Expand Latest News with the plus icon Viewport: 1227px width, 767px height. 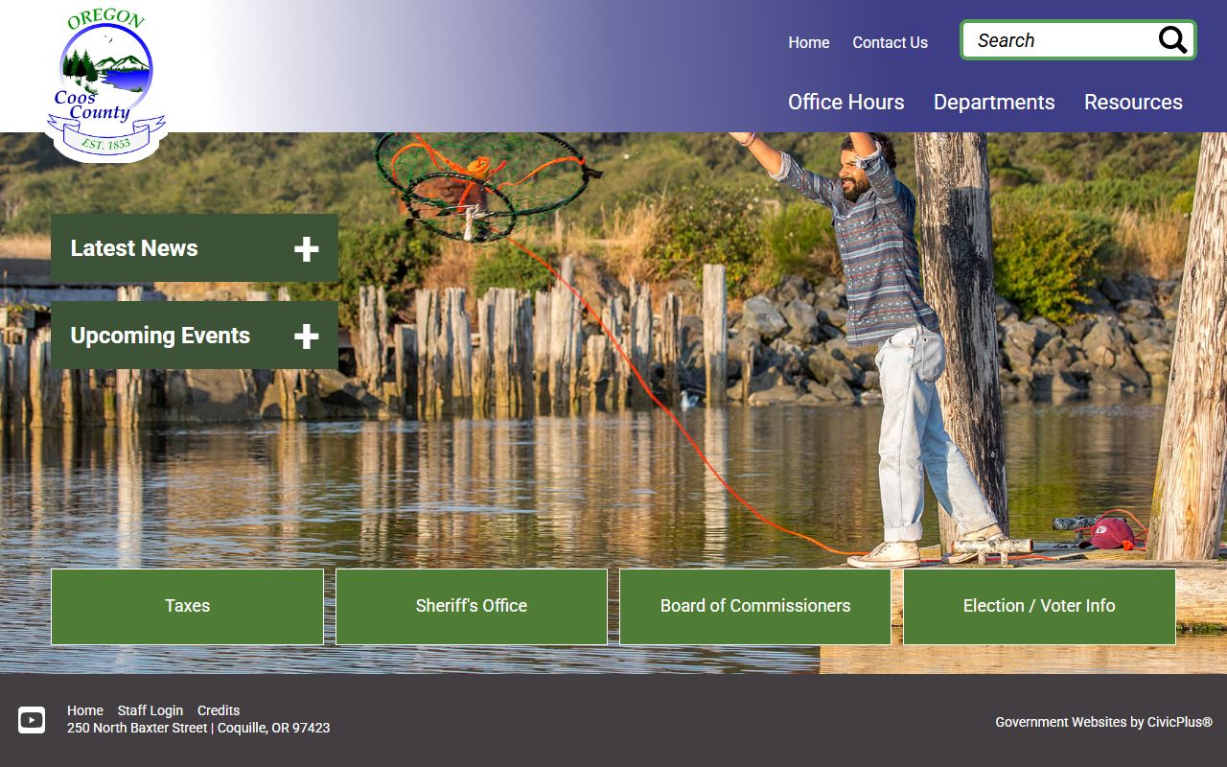306,249
